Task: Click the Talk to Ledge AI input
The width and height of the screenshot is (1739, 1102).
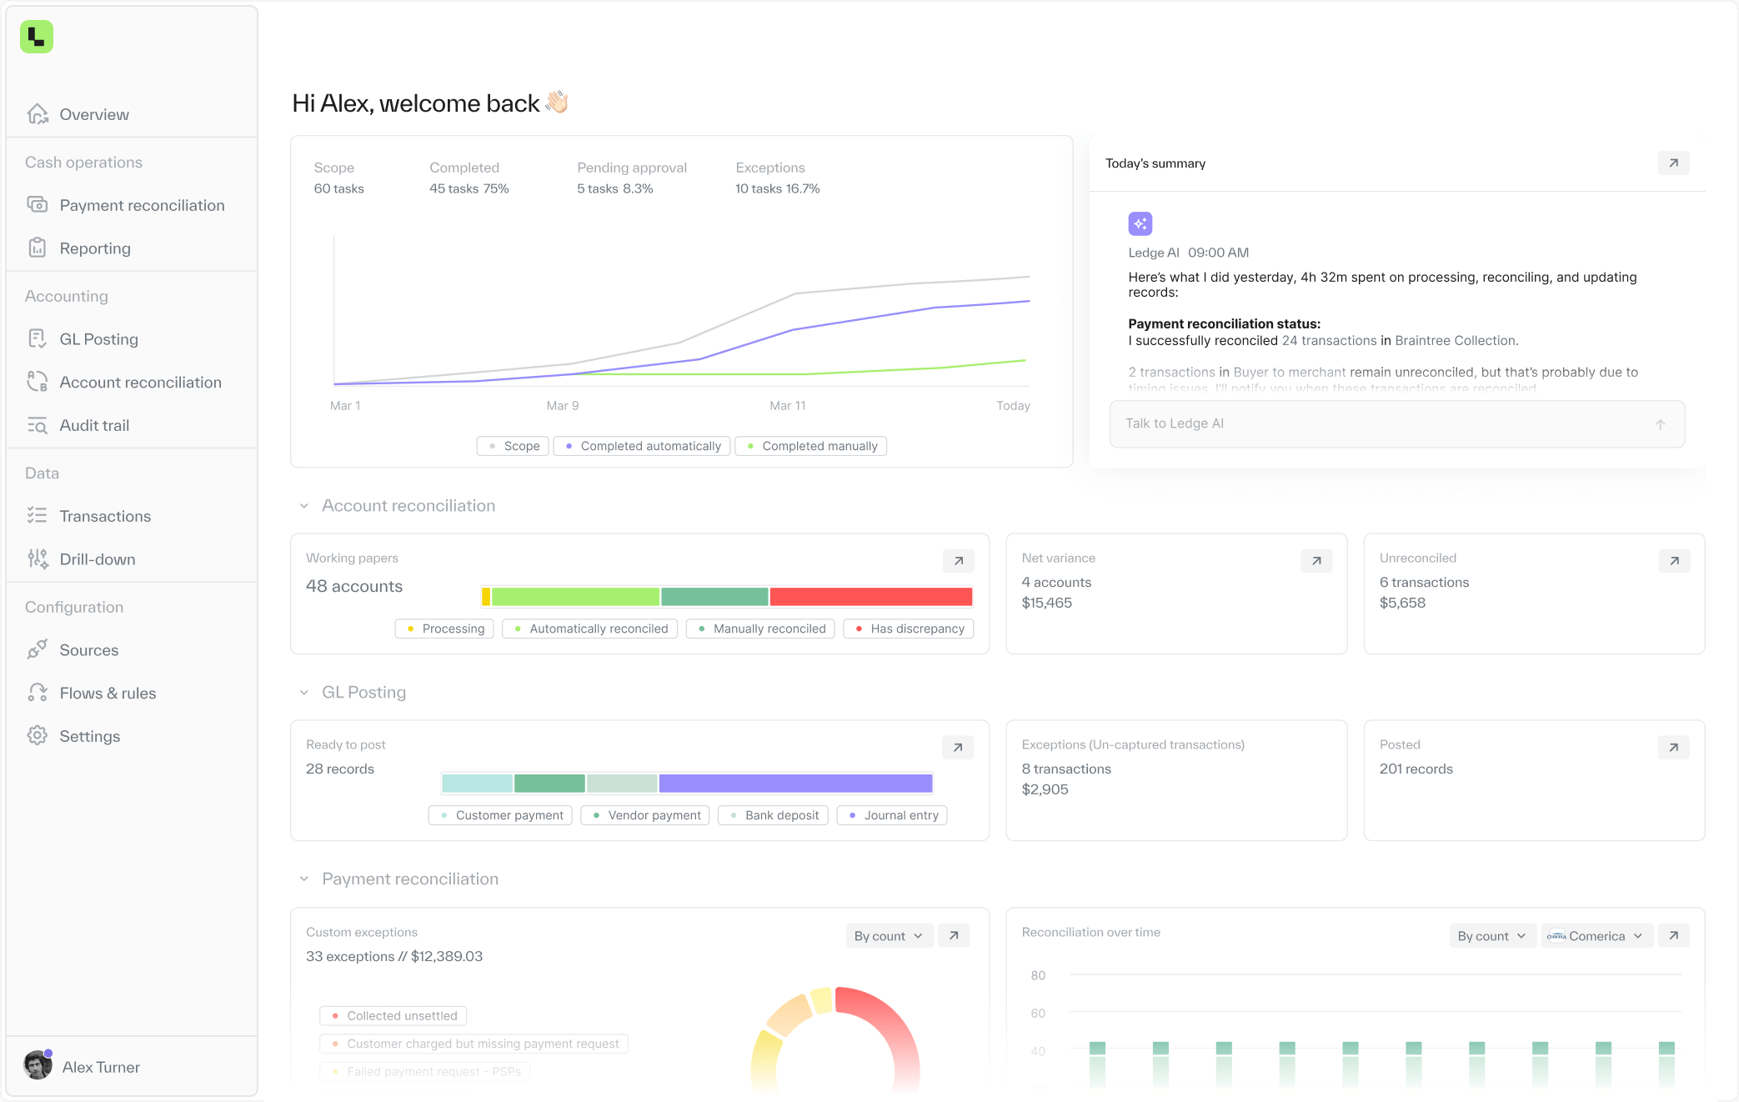Action: click(x=1397, y=424)
